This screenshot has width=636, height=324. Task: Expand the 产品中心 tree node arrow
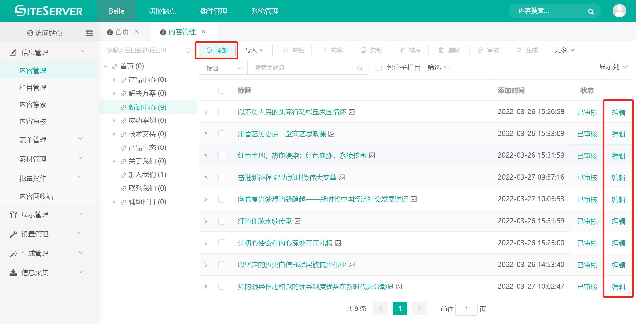coord(114,80)
